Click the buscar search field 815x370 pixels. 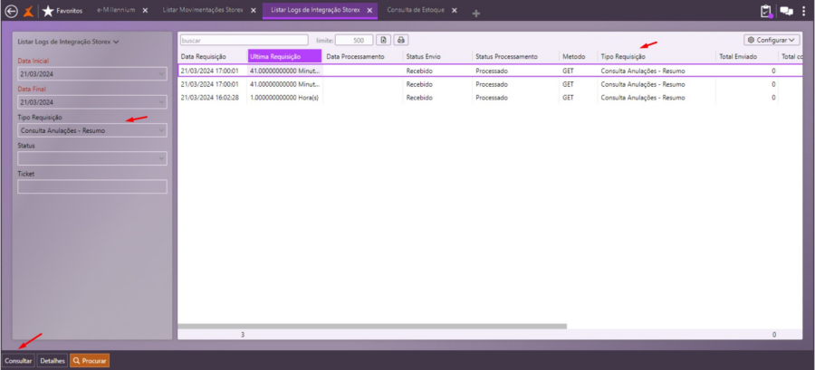pyautogui.click(x=244, y=40)
